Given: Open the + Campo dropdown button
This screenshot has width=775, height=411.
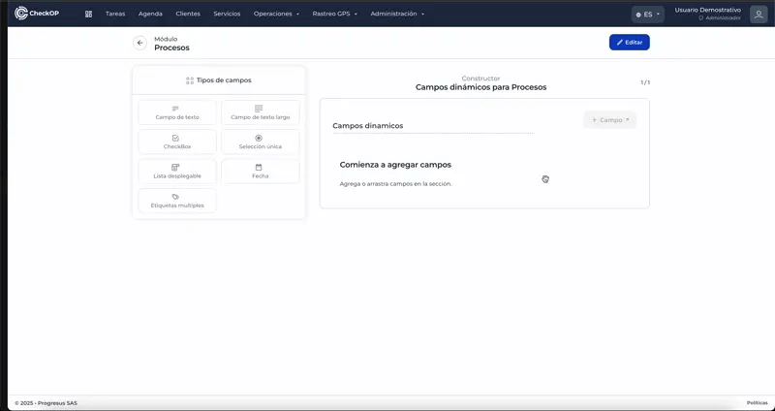Looking at the screenshot, I should click(x=610, y=120).
